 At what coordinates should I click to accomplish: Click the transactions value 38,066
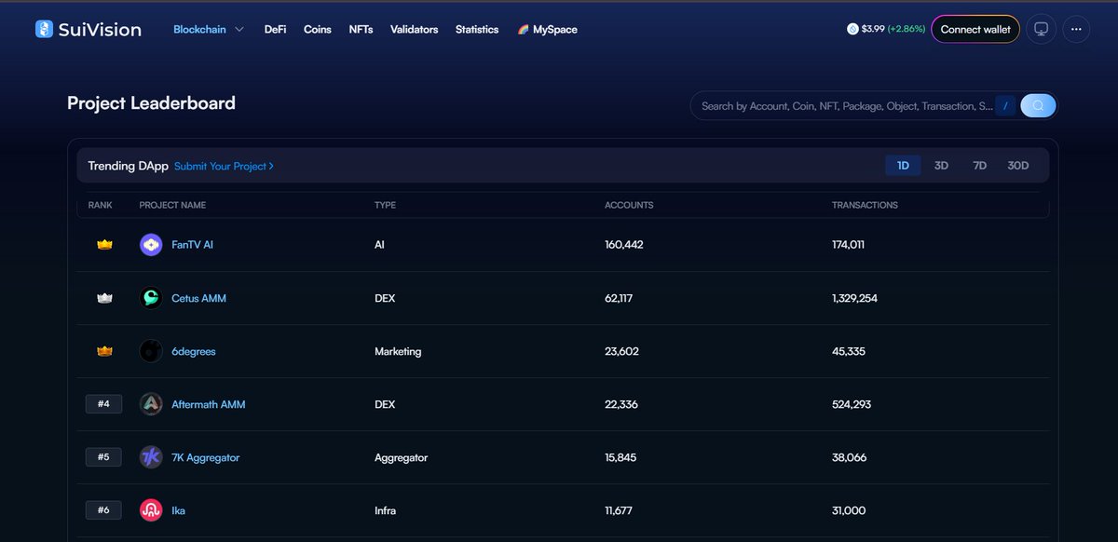tap(850, 457)
